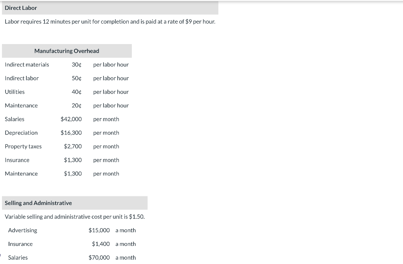
Task: Select the Manufacturing Overhead table header
Action: [x=67, y=51]
